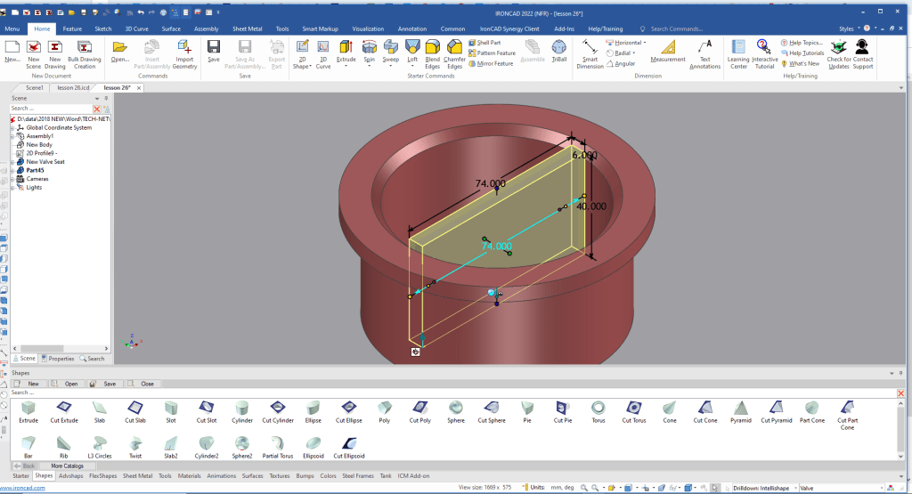Open the Colors catalog tab

click(x=329, y=476)
